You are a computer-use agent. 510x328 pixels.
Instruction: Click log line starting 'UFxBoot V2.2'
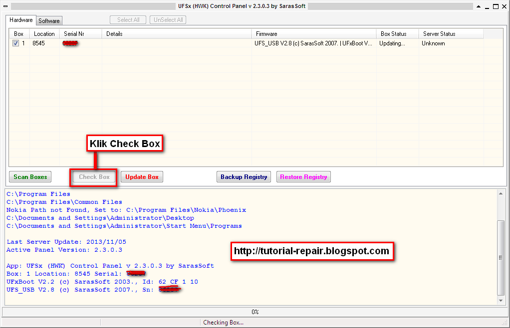coord(102,282)
